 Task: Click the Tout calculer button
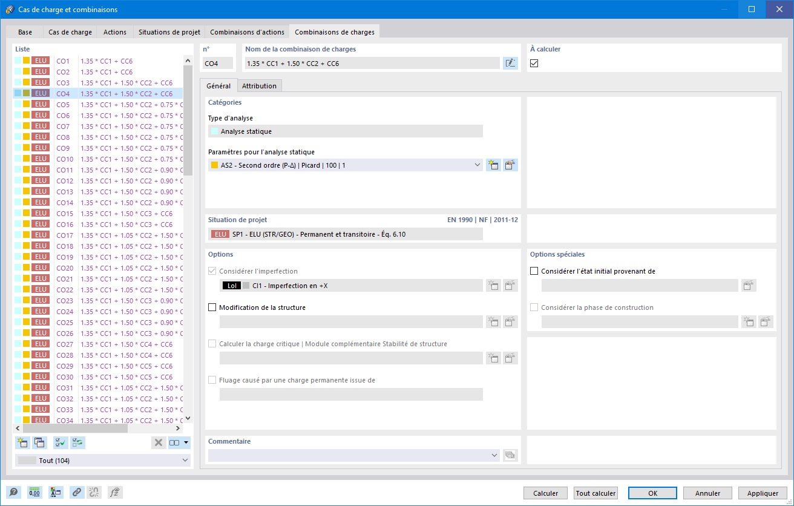(x=596, y=493)
